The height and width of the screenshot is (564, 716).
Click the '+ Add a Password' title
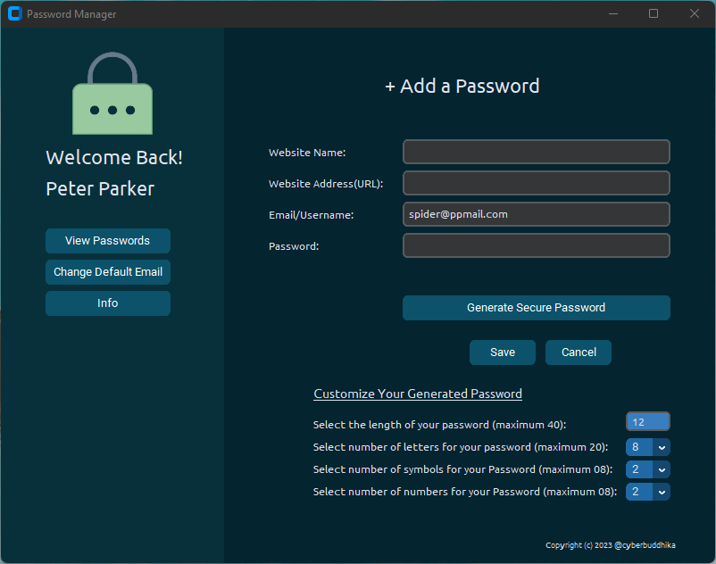point(462,87)
